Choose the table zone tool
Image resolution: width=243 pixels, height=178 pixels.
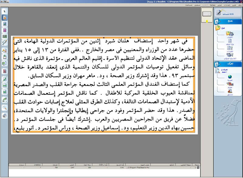[x=5, y=30]
